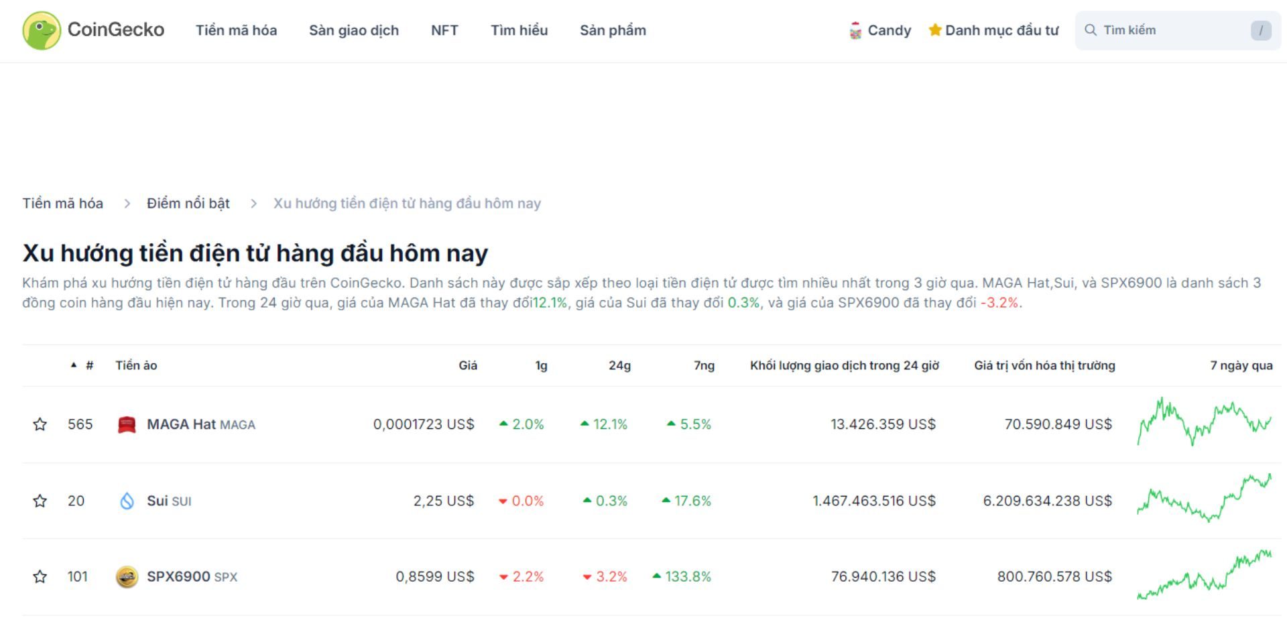Open the Tìm hiểu menu item
This screenshot has height=630, width=1287.
(x=519, y=30)
